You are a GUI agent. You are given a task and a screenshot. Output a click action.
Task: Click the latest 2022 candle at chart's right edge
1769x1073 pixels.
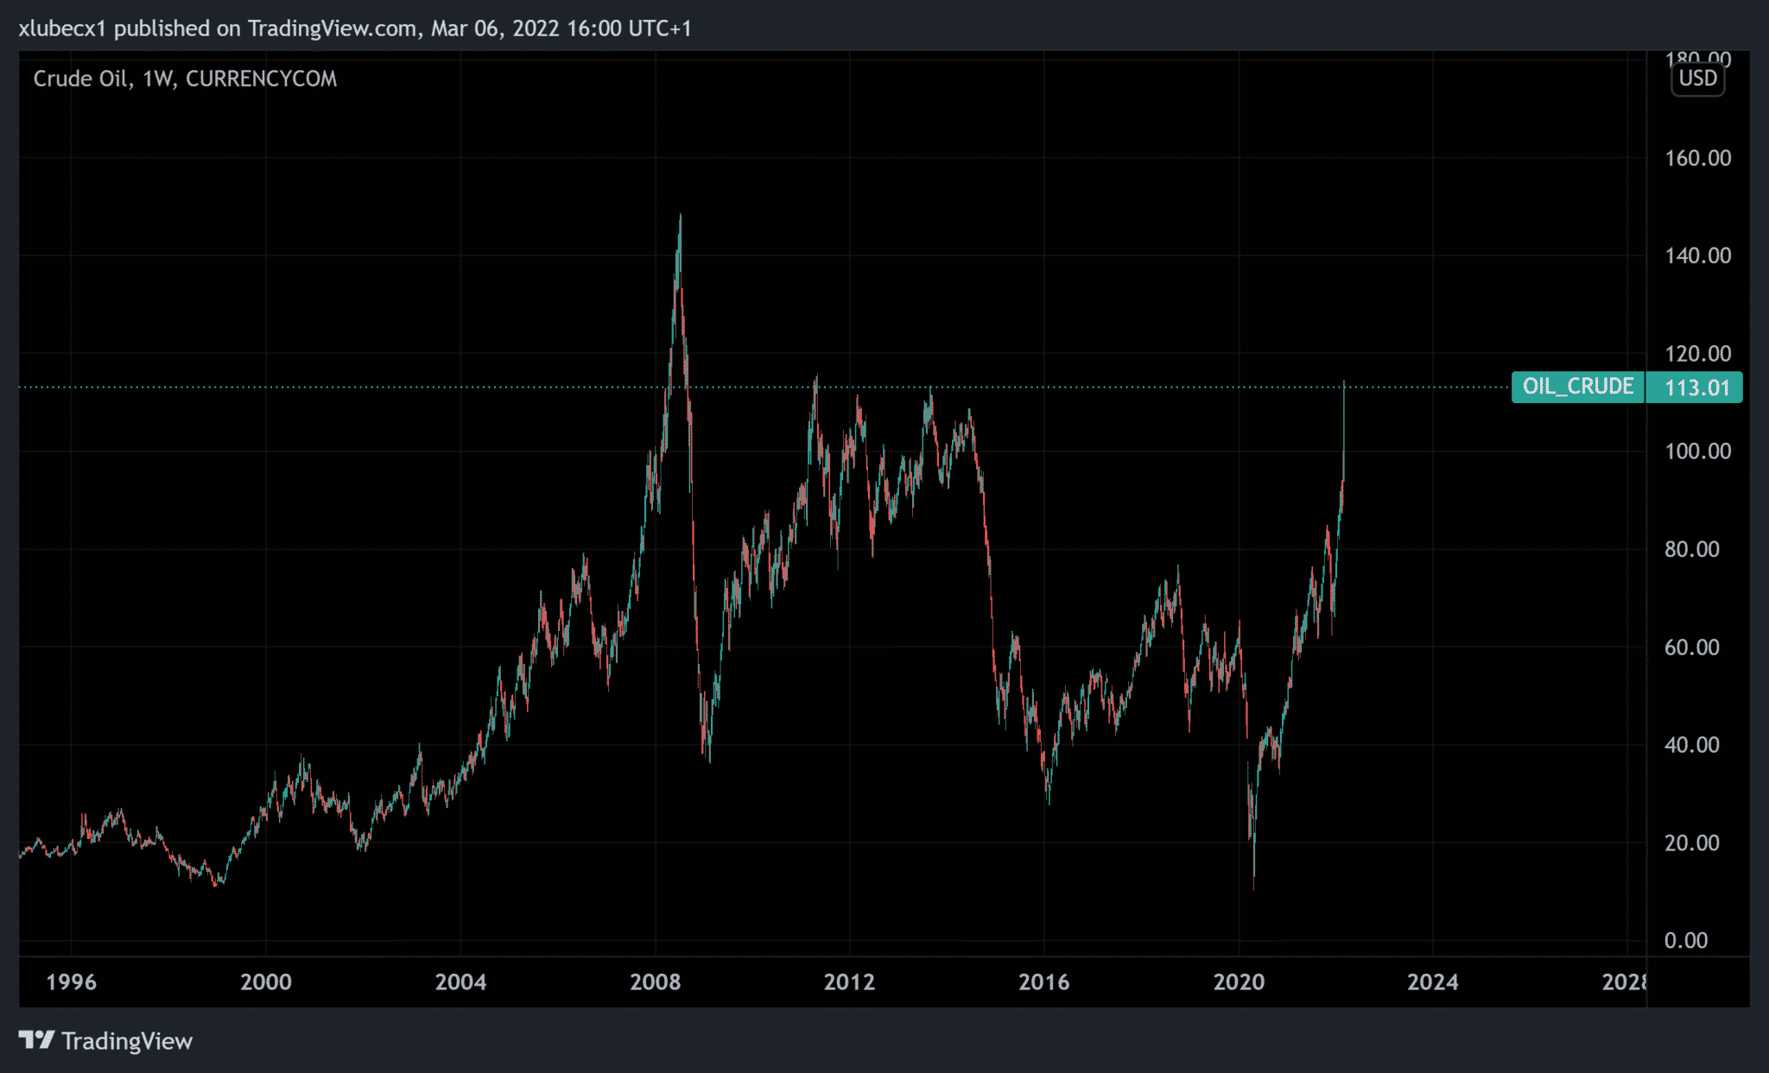(x=1344, y=423)
